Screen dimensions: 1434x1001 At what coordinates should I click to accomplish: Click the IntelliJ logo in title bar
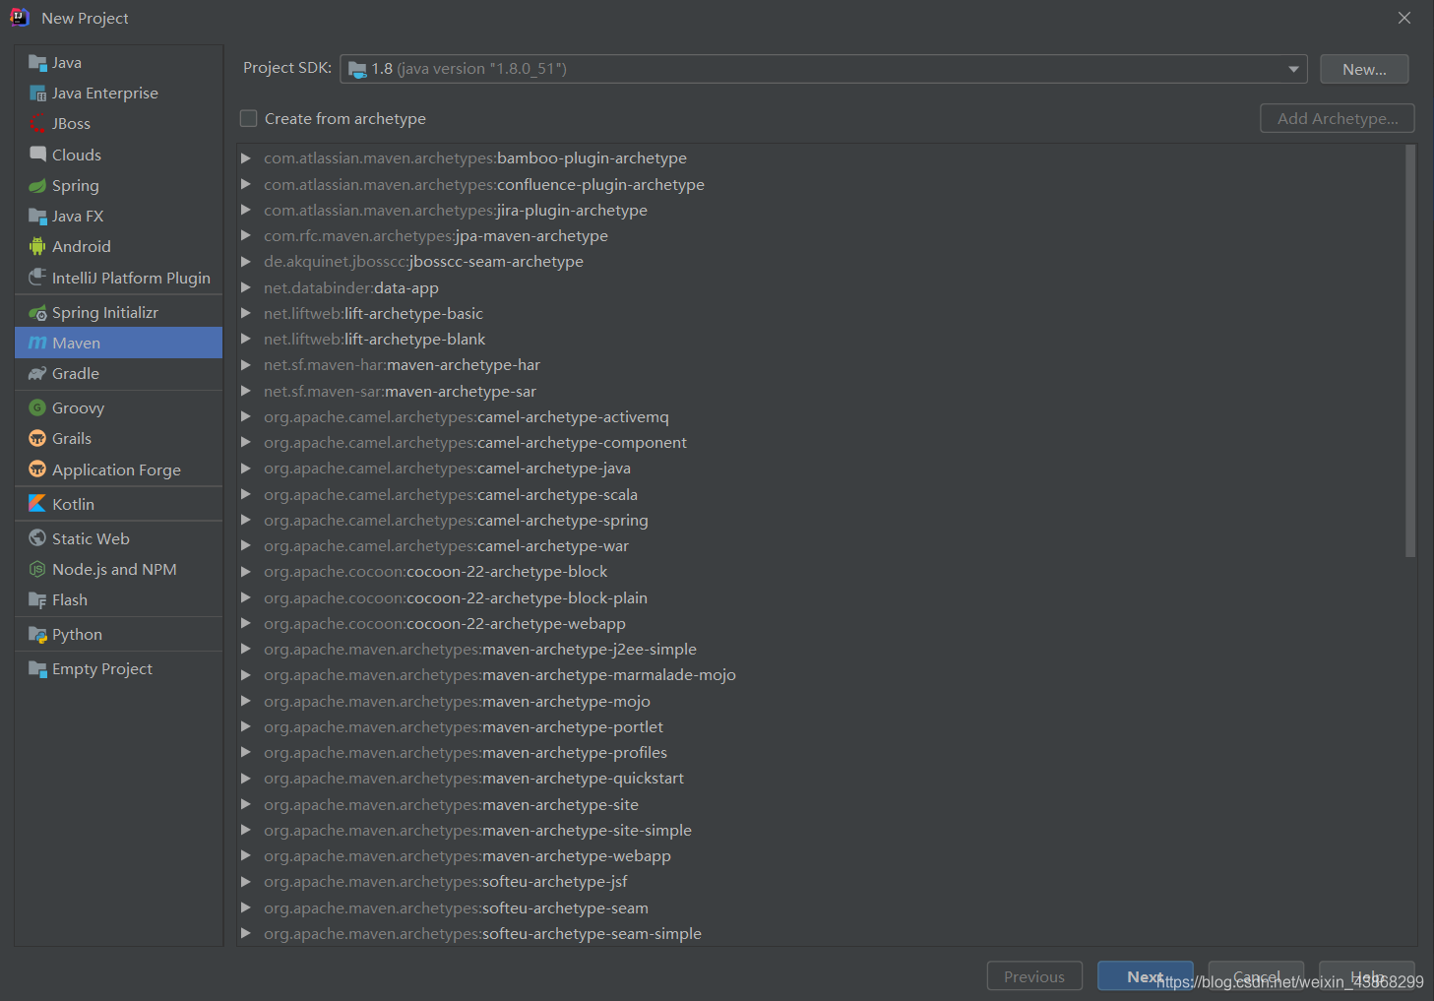[20, 18]
